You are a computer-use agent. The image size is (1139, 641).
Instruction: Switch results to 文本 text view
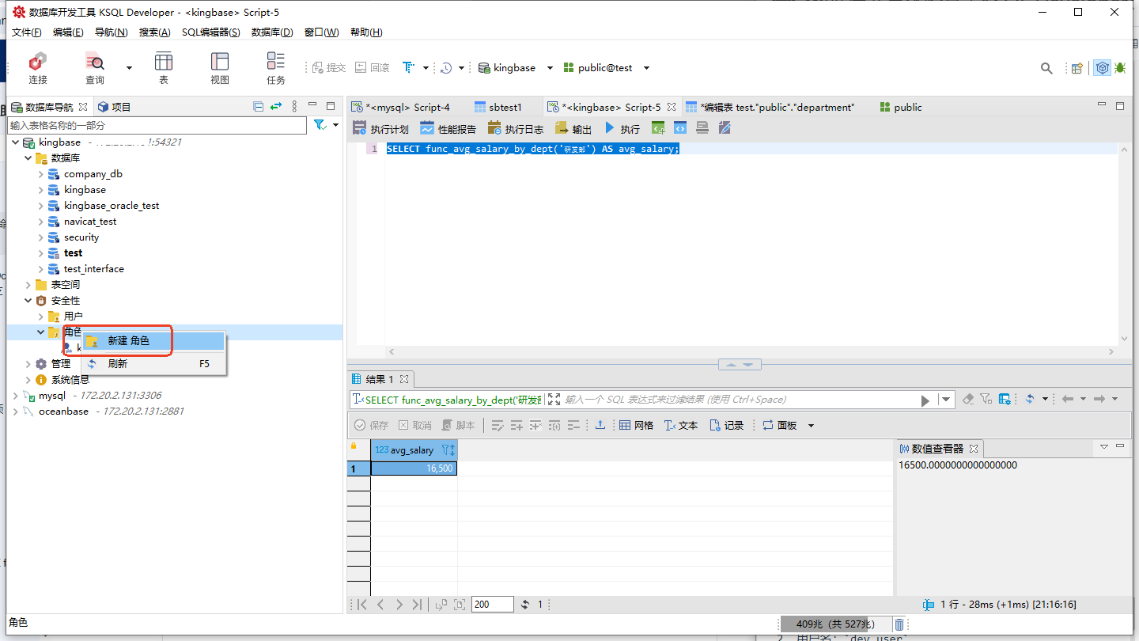680,426
